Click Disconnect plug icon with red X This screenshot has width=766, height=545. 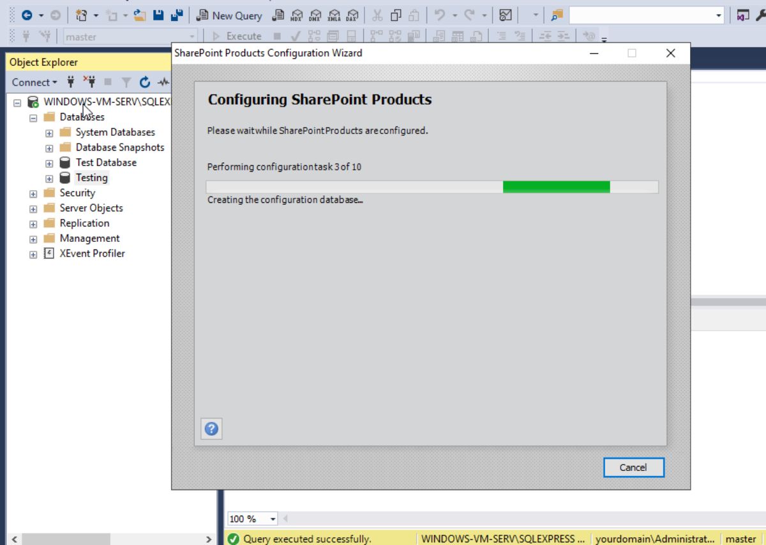89,82
